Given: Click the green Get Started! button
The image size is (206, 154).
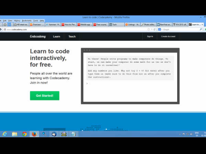Looking at the screenshot, I should pos(45,95).
